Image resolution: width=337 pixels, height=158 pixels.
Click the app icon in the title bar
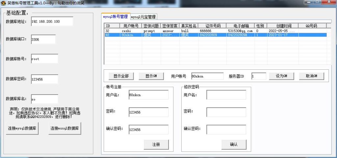coord(3,3)
